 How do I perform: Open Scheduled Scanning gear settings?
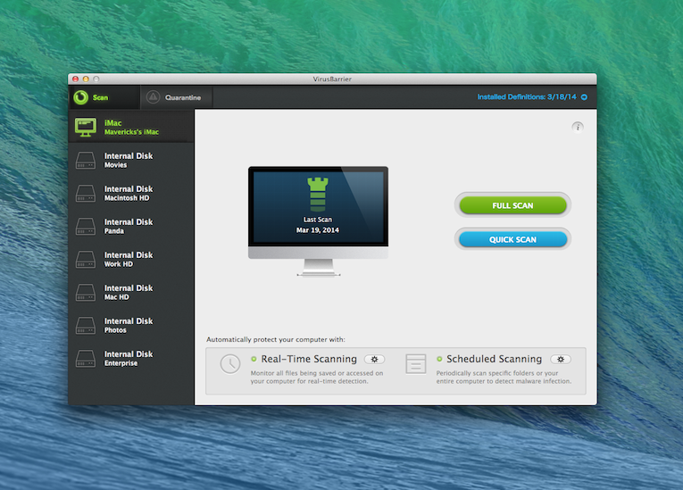[x=561, y=360]
